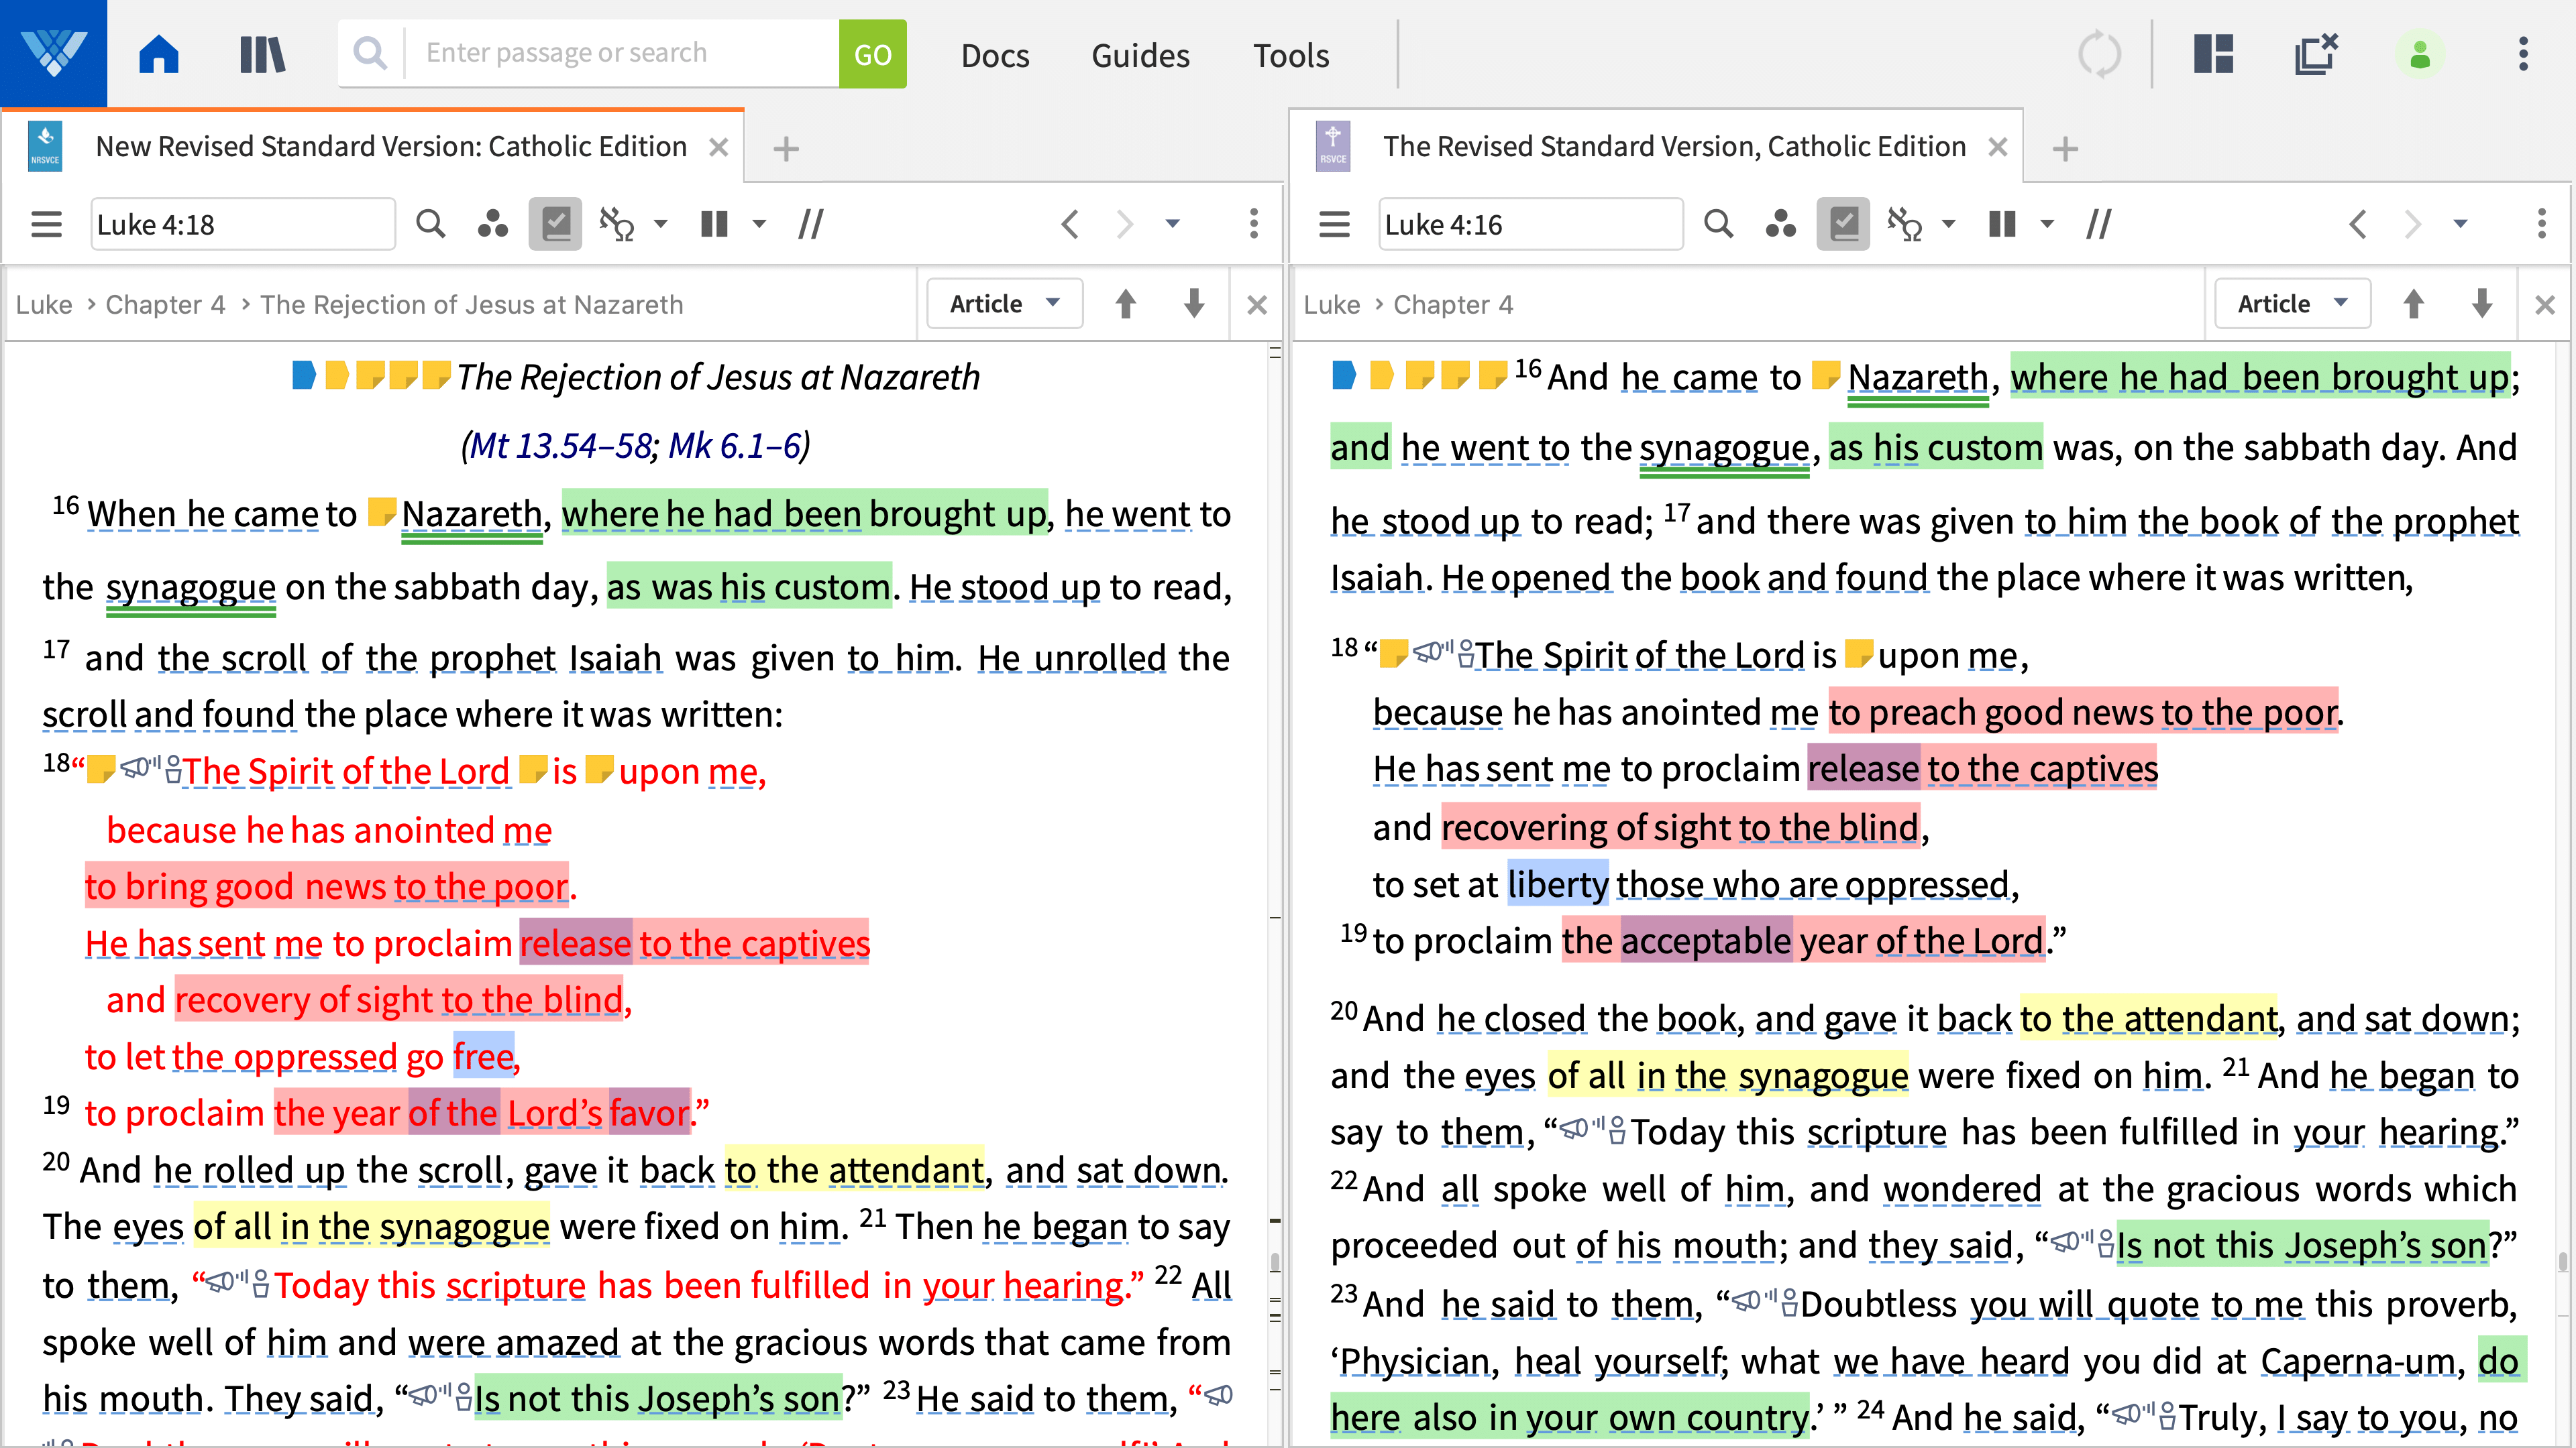Expand history dropdown in RSVCE panel
The width and height of the screenshot is (2576, 1448).
point(2461,224)
